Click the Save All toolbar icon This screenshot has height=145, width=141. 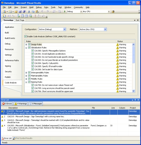(x=24, y=12)
